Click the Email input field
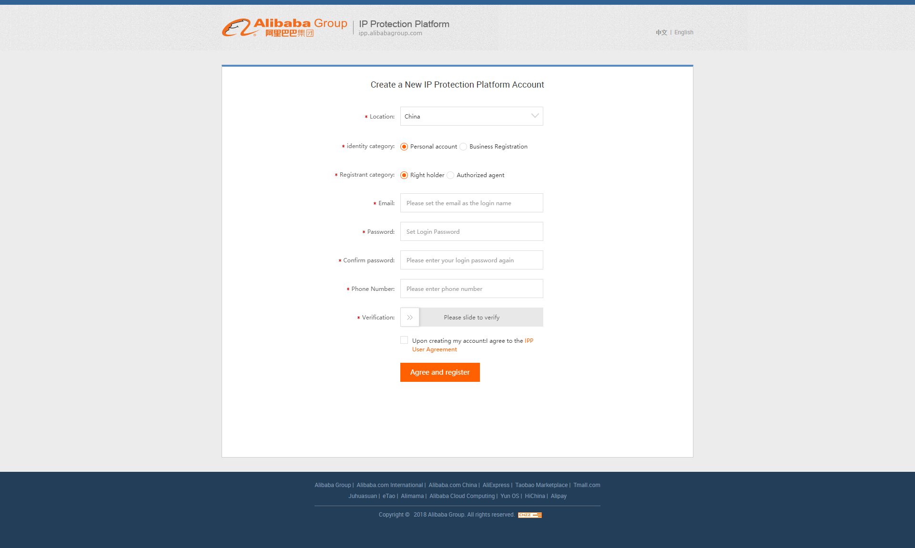This screenshot has width=915, height=548. [x=471, y=203]
